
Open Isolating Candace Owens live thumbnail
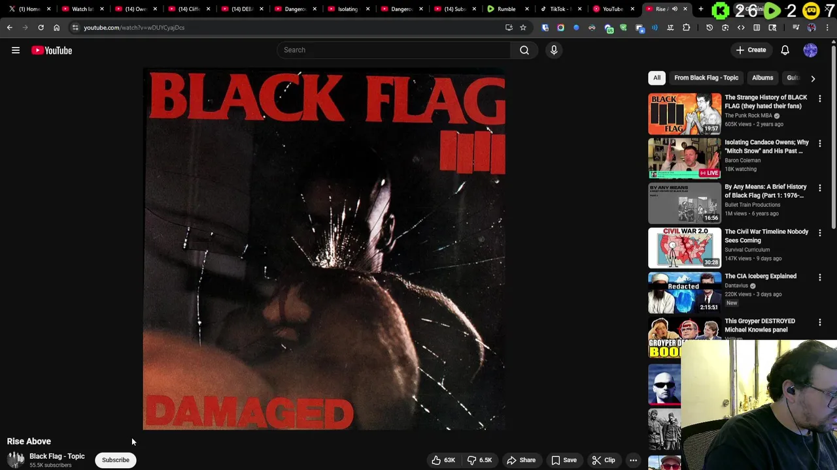pyautogui.click(x=685, y=159)
